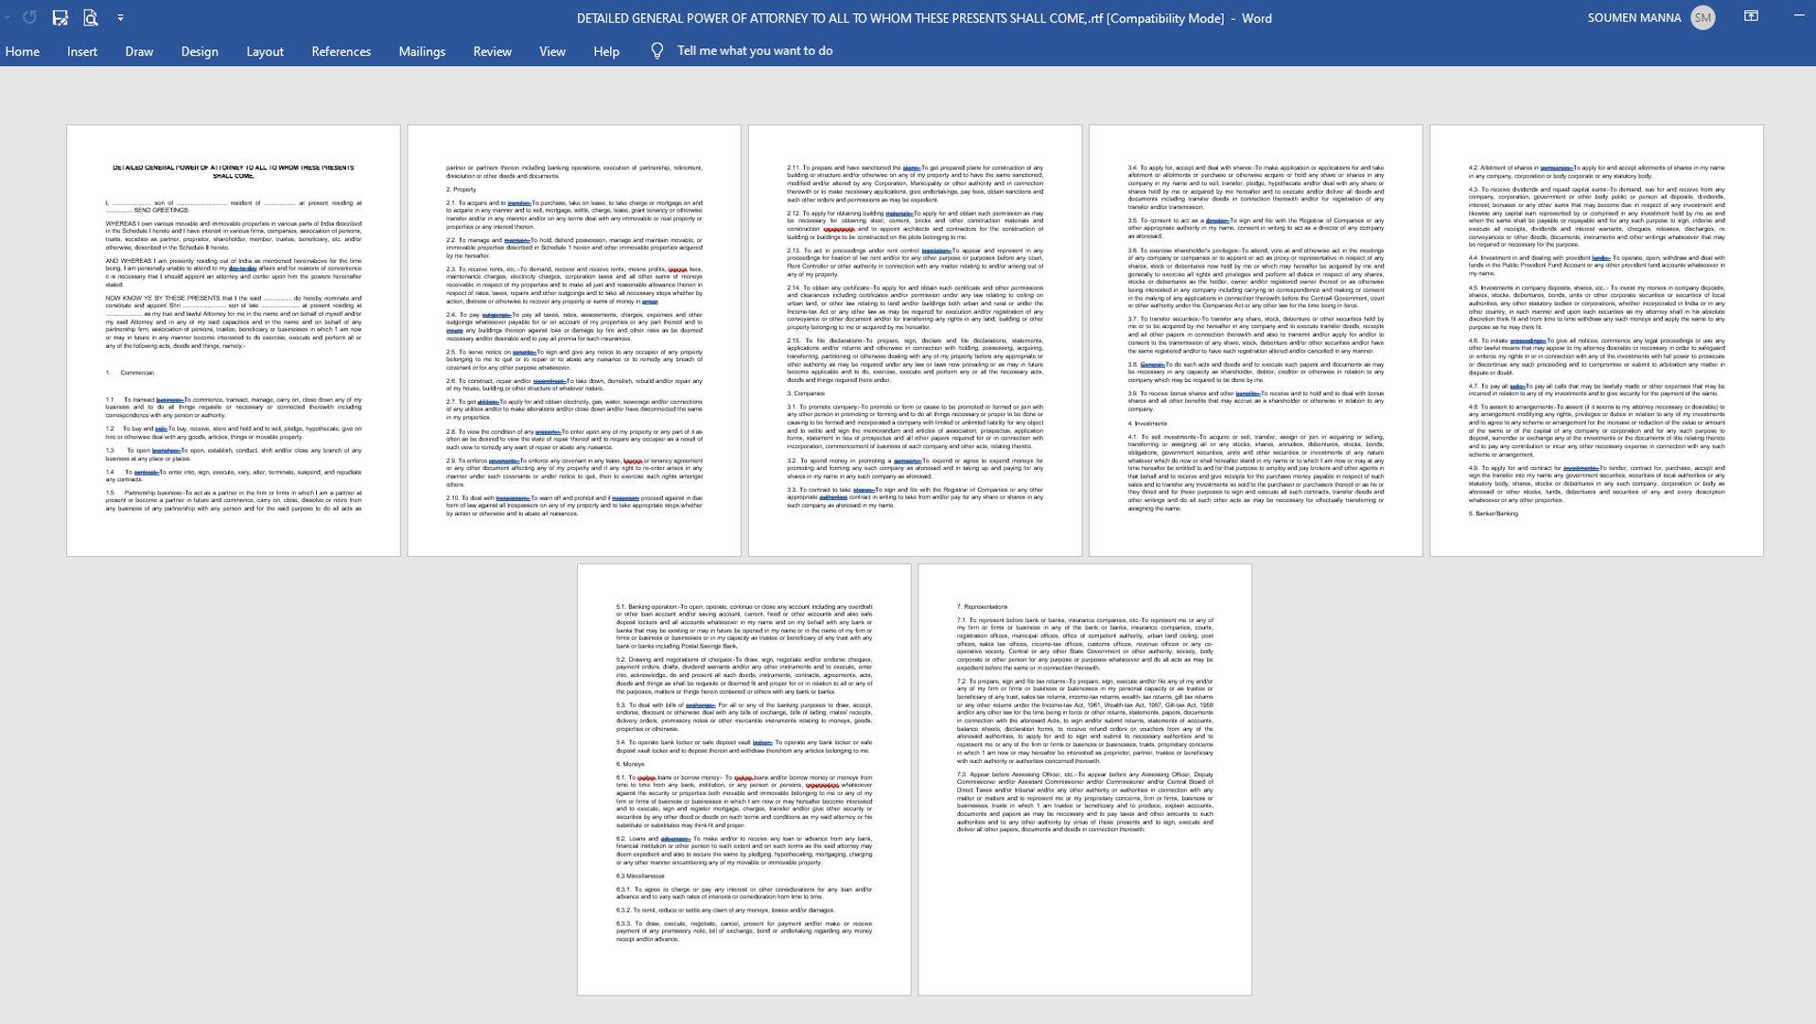The image size is (1816, 1024).
Task: Click the Repeat/Redo arrow icon
Action: coord(29,17)
